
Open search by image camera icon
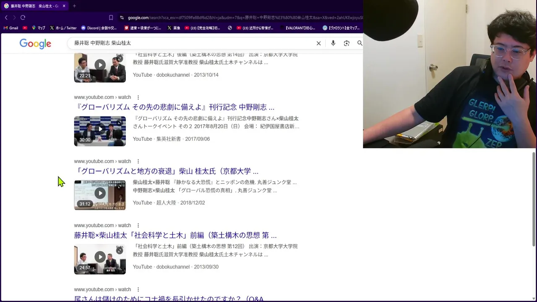tap(347, 43)
